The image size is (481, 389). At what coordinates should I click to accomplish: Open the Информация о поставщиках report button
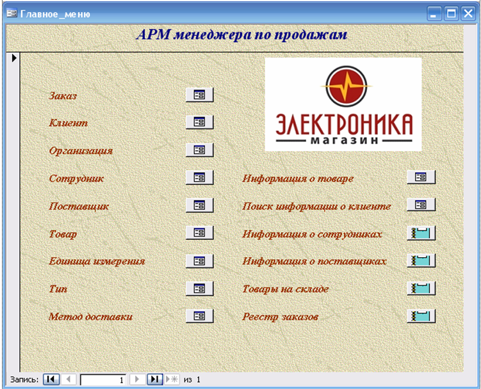point(421,261)
